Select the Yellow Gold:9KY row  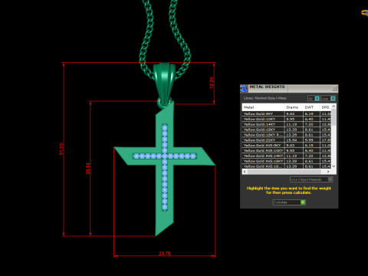(x=287, y=113)
